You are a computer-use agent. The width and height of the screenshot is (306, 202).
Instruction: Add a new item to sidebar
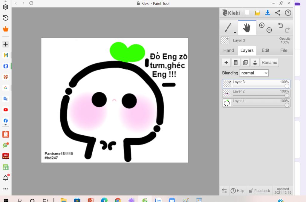6,44
